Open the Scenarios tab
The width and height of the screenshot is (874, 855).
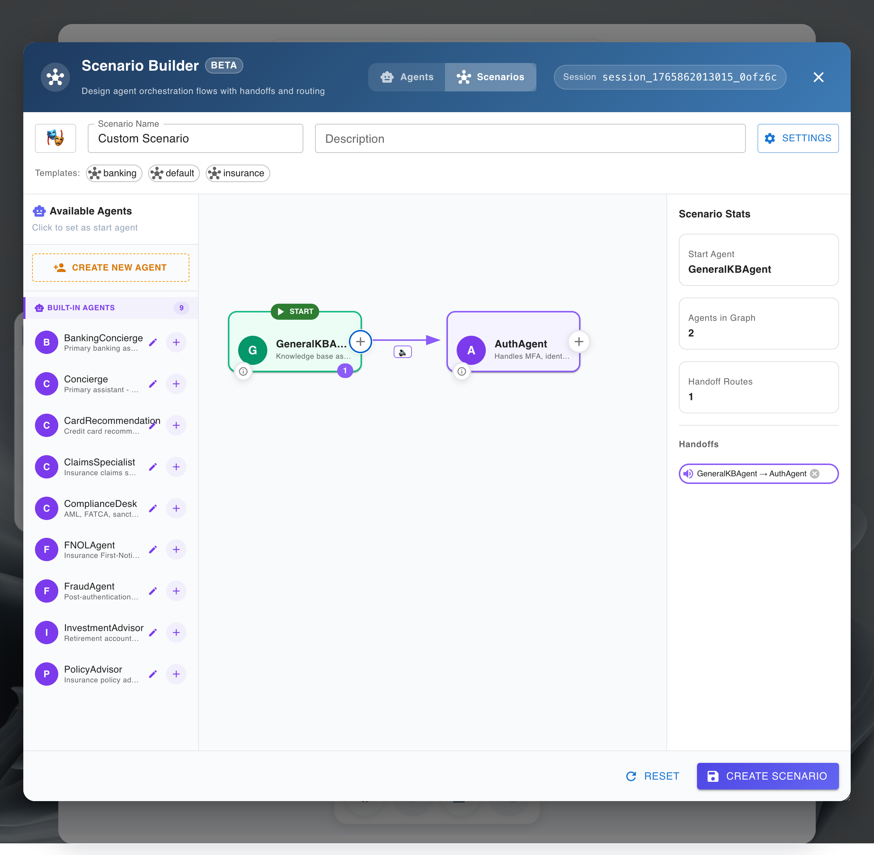pos(491,77)
